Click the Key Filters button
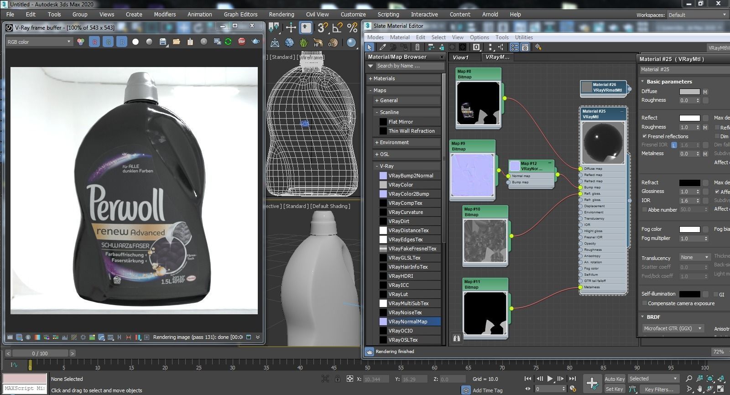The image size is (730, 395). [x=659, y=389]
